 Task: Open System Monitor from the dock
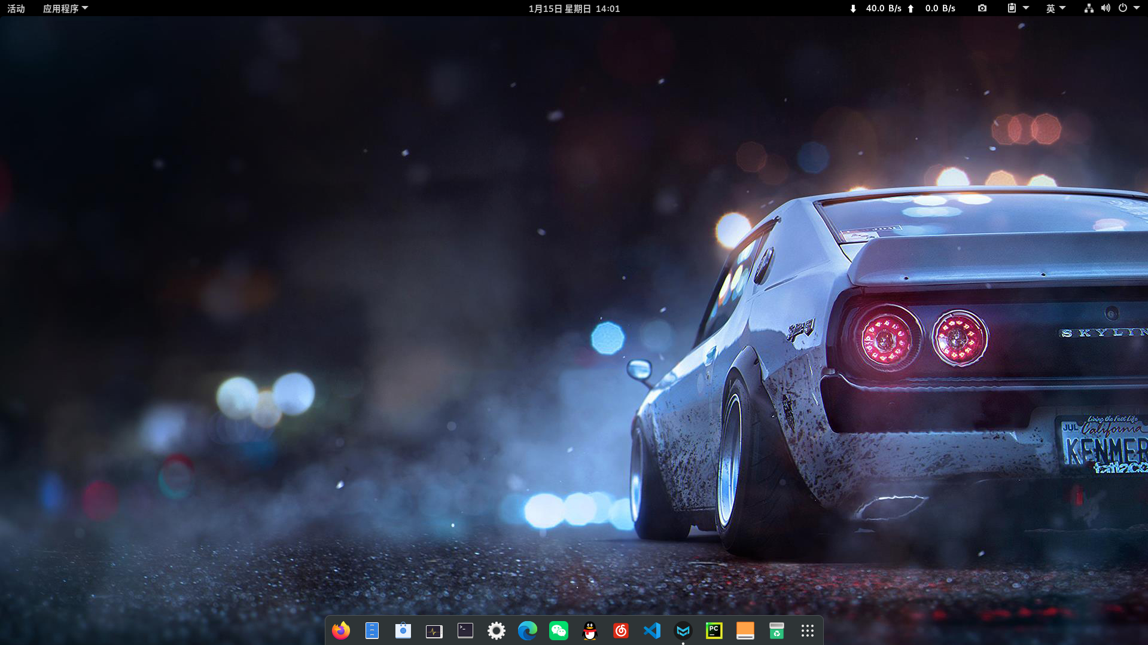click(x=434, y=631)
